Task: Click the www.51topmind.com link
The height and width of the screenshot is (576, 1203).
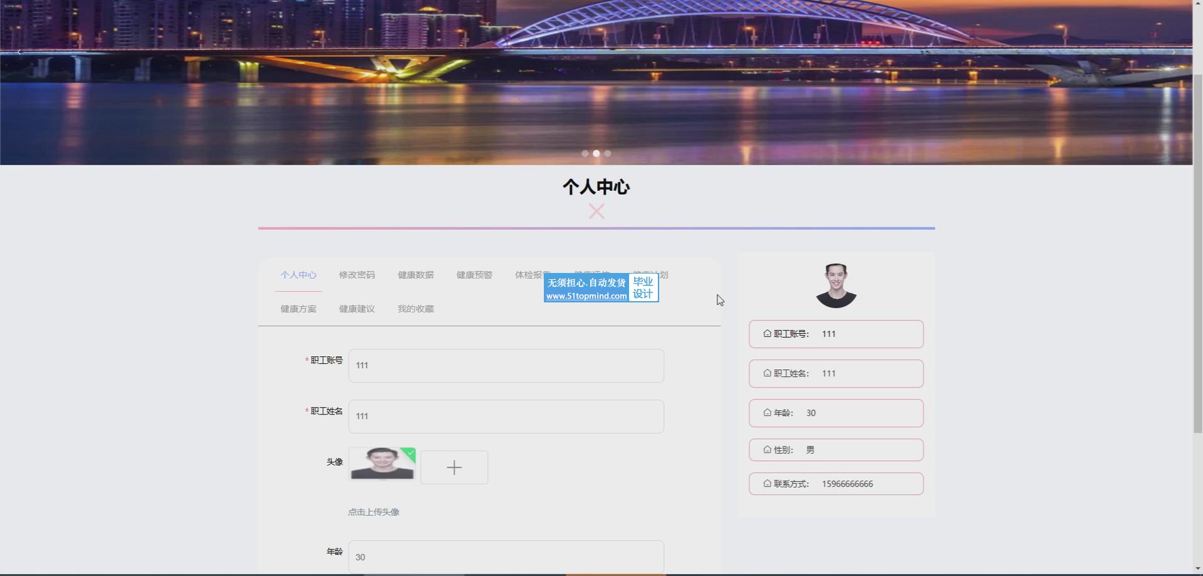Action: tap(586, 296)
